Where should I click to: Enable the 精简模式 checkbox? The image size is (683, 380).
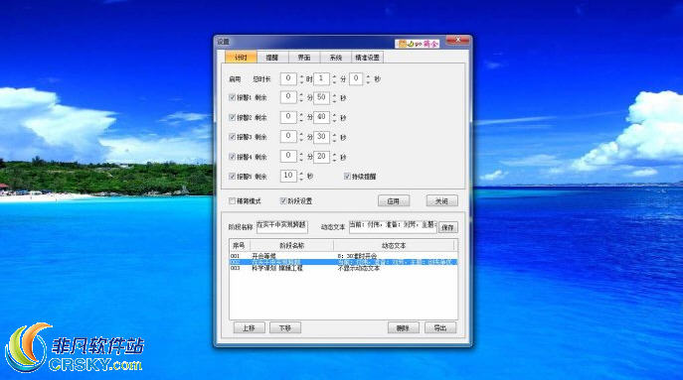pyautogui.click(x=233, y=200)
